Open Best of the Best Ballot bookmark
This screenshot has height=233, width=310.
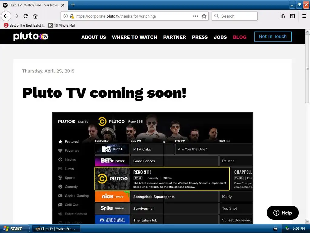pos(24,25)
